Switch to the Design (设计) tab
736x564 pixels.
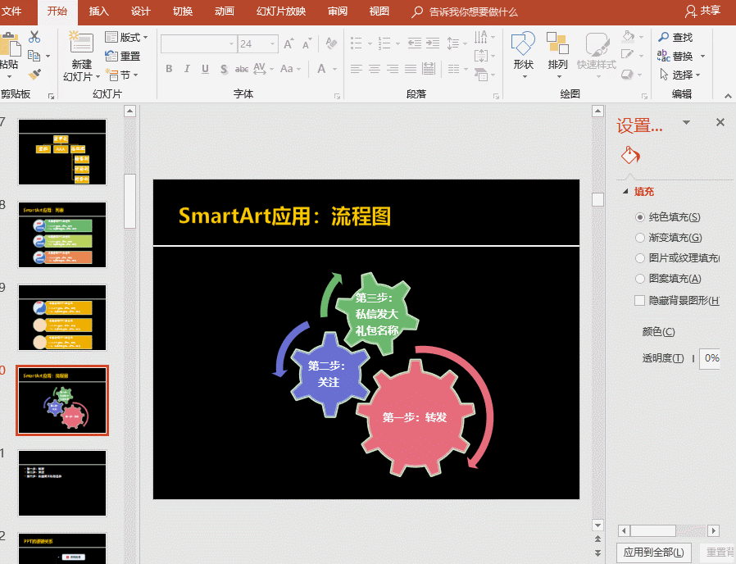[140, 11]
